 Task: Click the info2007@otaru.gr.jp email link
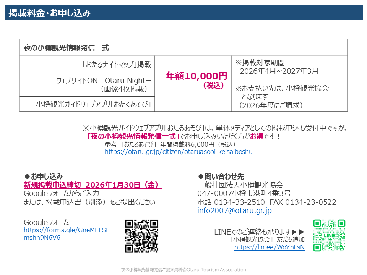(234, 210)
